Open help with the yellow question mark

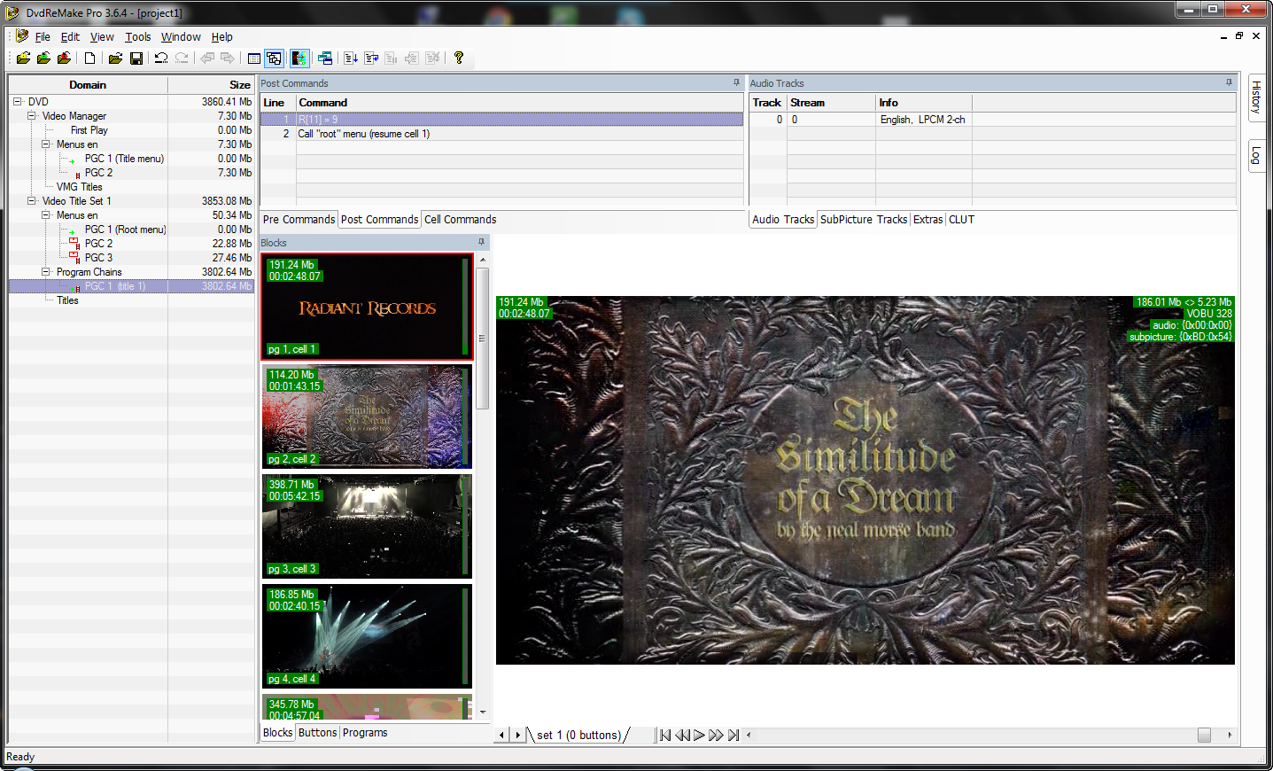(458, 58)
